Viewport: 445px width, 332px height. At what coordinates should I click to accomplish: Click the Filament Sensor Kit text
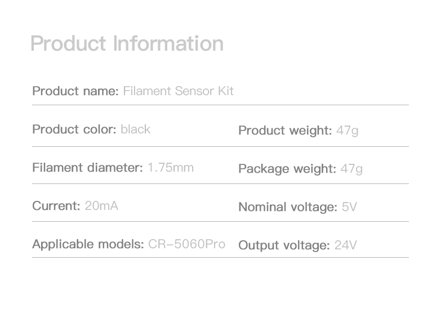tap(178, 91)
